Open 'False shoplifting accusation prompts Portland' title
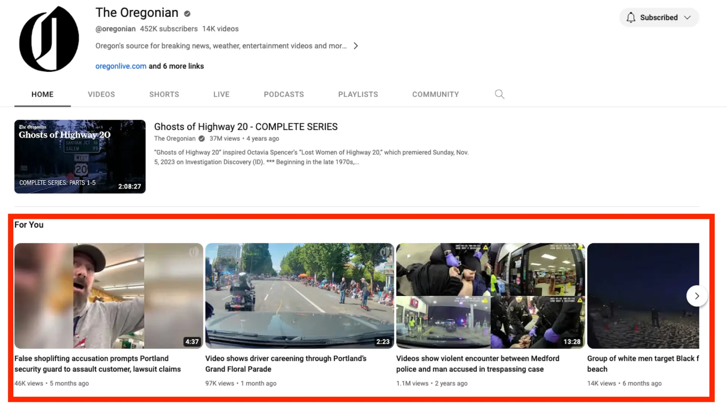727x409 pixels. [98, 364]
